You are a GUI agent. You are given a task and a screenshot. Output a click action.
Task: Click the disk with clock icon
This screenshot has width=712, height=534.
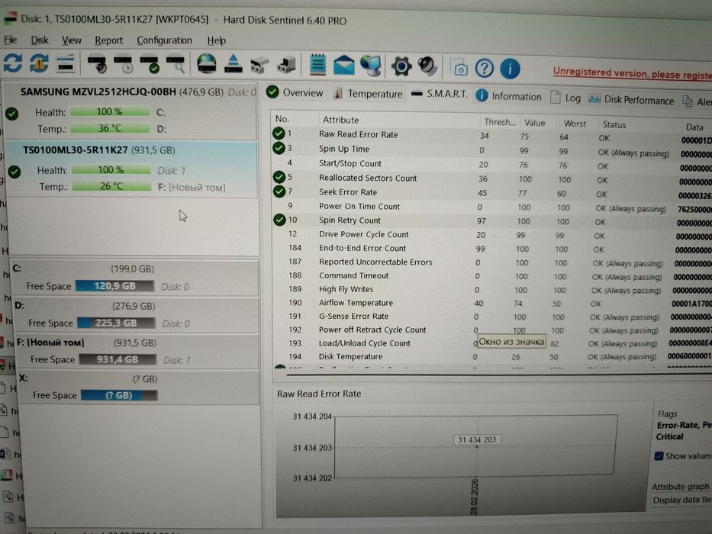coord(123,65)
